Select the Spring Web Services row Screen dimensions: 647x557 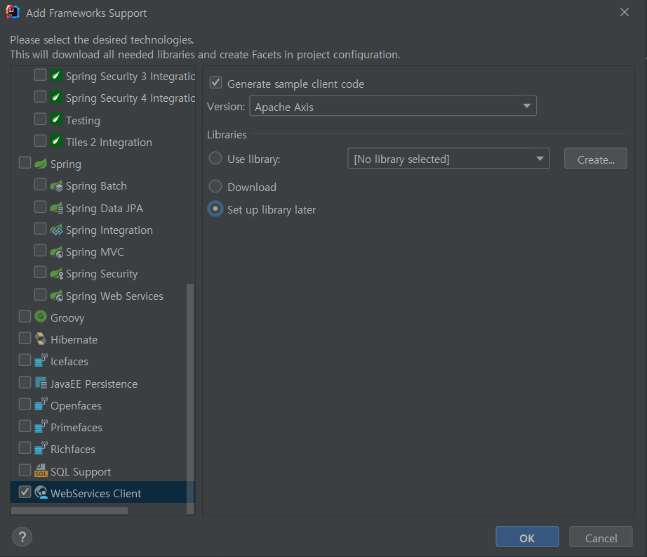tap(102, 296)
